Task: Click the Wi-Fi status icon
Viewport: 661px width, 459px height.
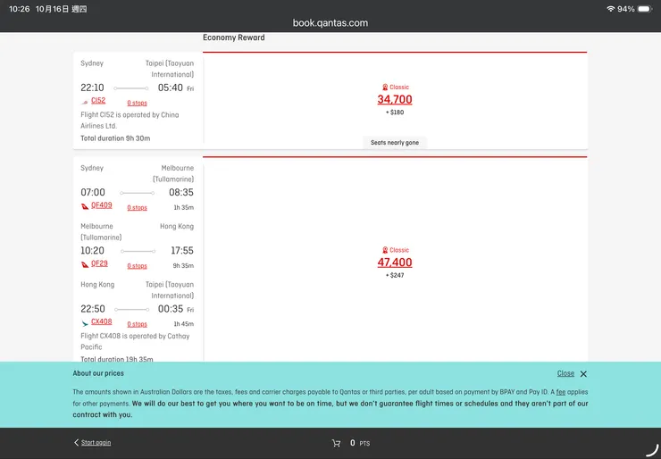Action: click(x=610, y=9)
